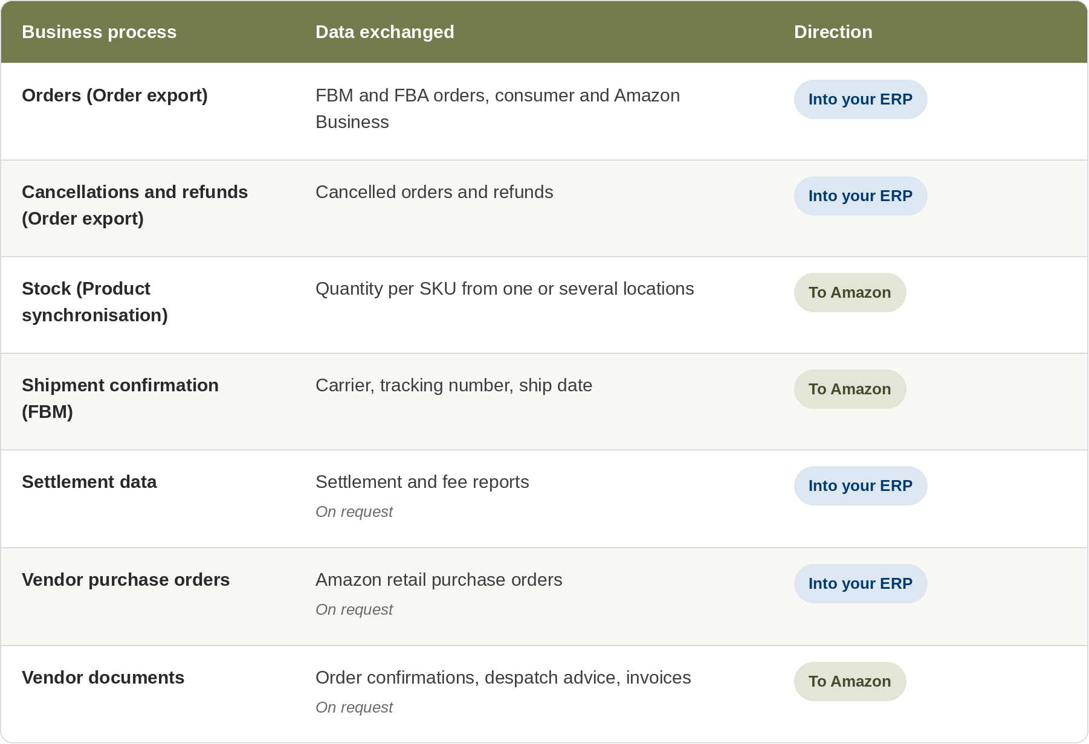Select Stock (Product synchronisation) row title

(x=95, y=302)
